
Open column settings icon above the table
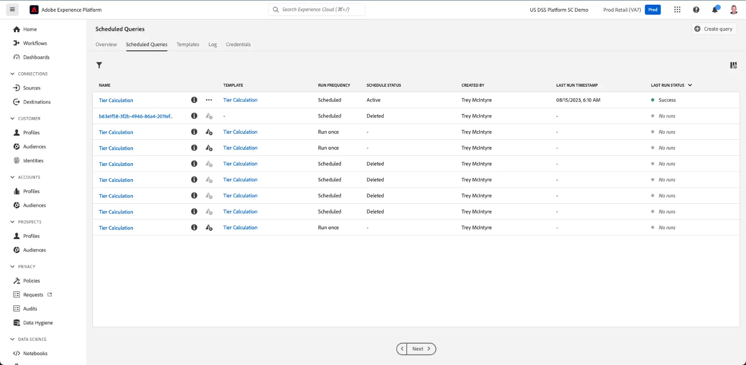click(733, 65)
